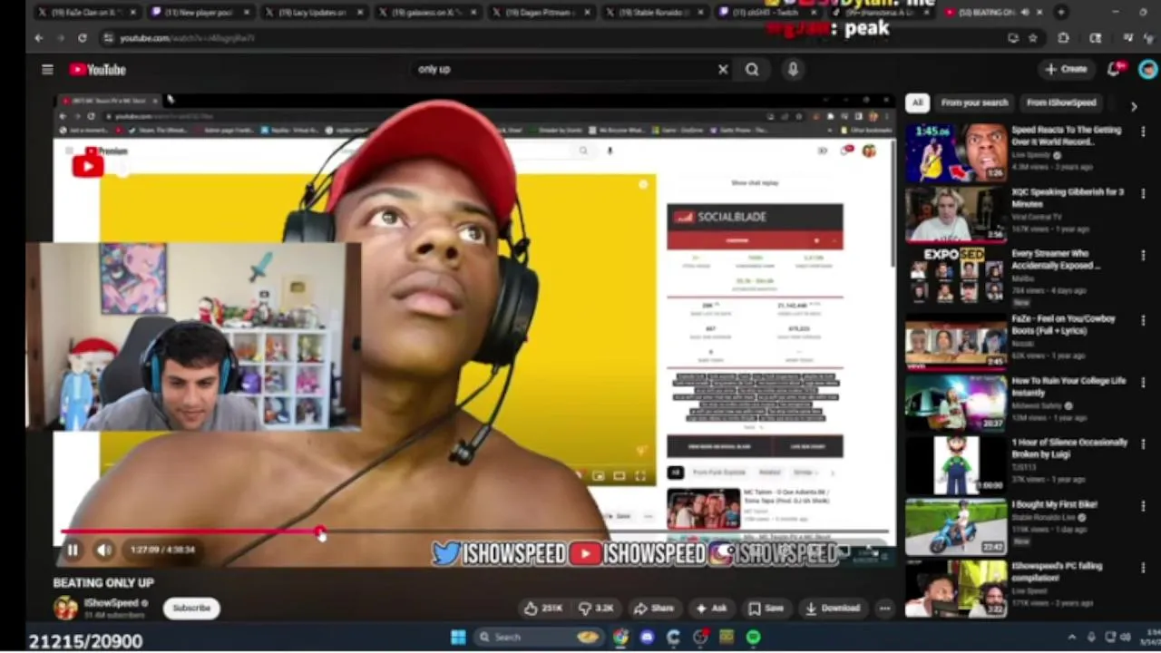Click the search magnifier button
Screen dimensions: 1161x653
click(x=752, y=69)
